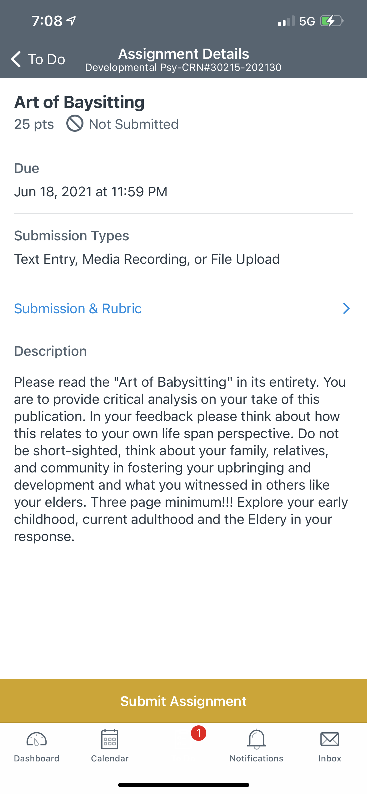This screenshot has height=794, width=367.
Task: Switch to the Dashboard tab label
Action: click(36, 759)
